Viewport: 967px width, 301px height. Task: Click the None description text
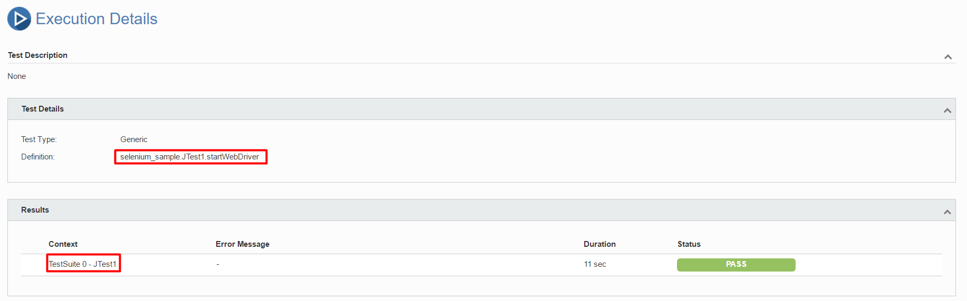click(x=17, y=76)
